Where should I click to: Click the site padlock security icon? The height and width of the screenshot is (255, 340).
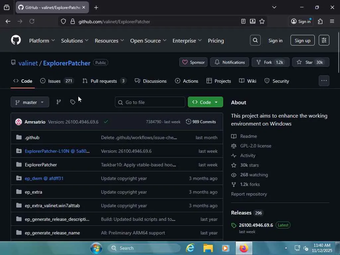click(73, 22)
